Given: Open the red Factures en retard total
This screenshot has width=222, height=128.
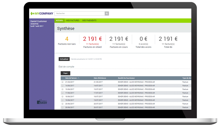Looking at the screenshot, I should (92, 39).
